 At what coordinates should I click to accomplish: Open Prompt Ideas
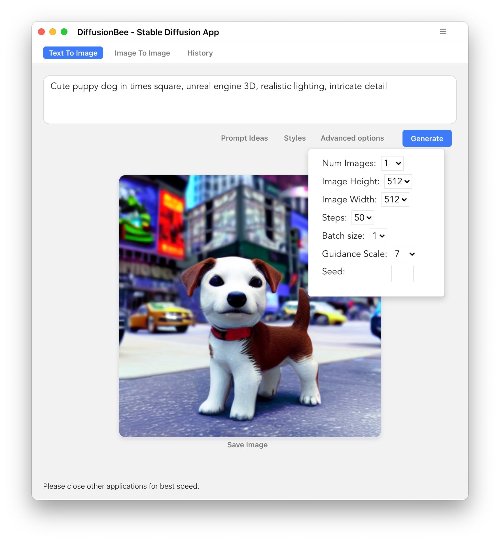244,138
